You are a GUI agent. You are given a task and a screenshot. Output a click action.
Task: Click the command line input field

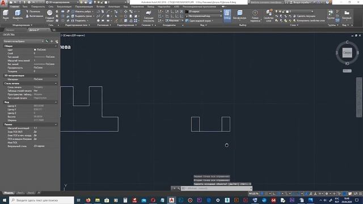tap(216, 188)
